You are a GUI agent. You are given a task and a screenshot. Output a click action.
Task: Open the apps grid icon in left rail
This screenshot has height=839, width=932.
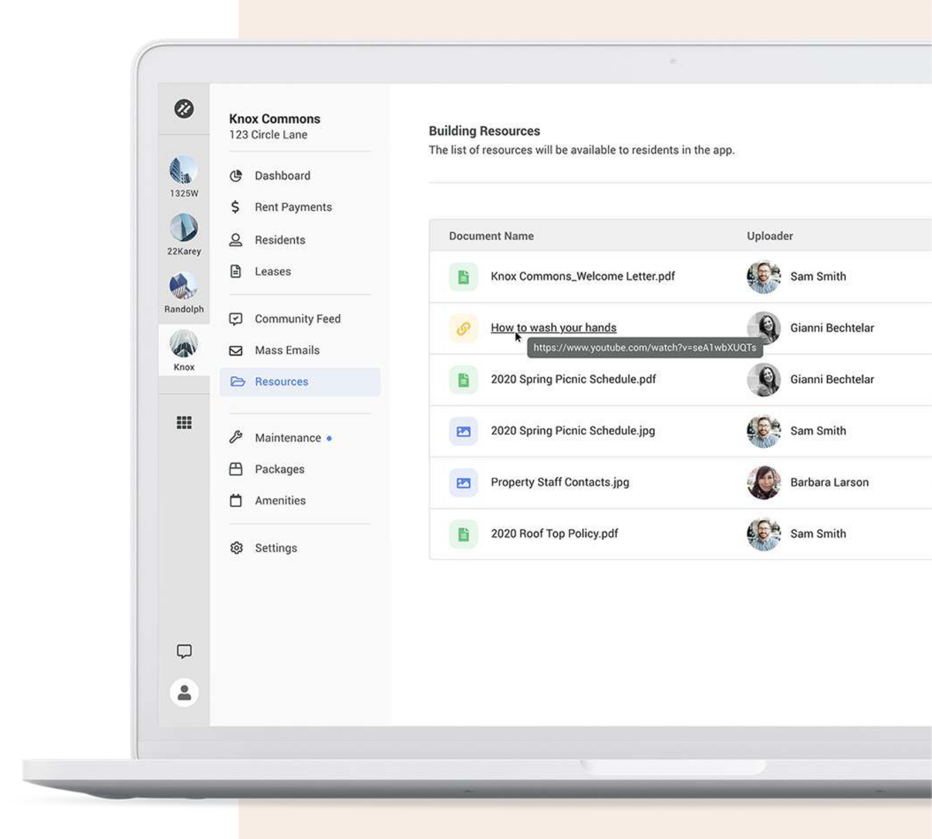tap(184, 422)
